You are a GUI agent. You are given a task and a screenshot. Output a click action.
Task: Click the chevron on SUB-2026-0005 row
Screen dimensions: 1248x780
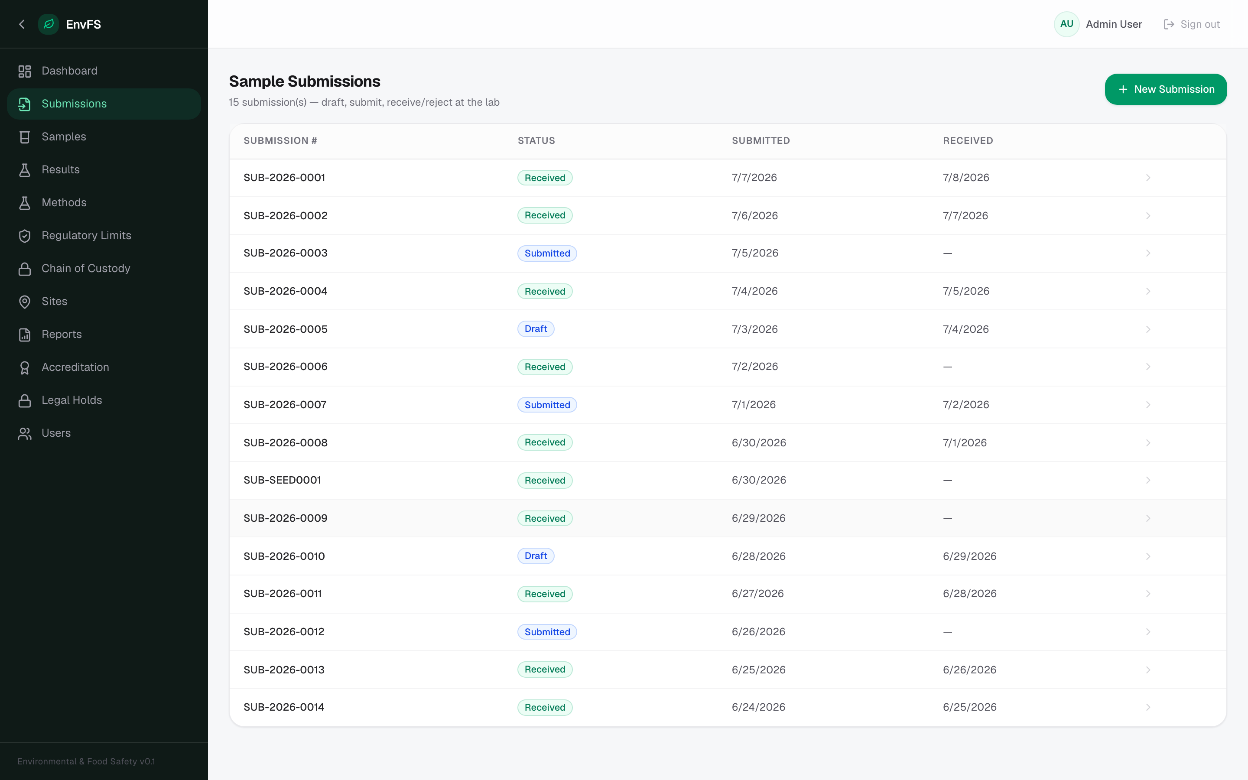click(x=1148, y=329)
